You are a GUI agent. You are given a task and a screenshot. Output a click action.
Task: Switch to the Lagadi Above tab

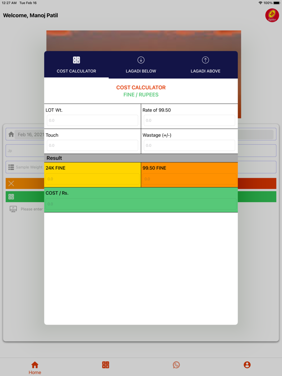coord(205,65)
